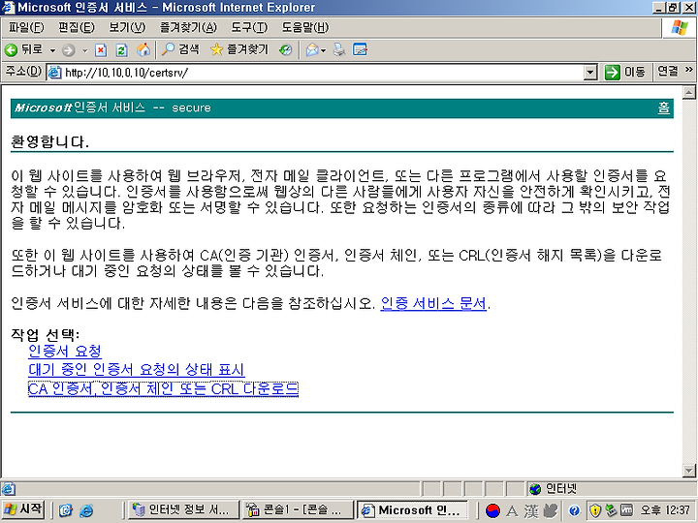Image resolution: width=698 pixels, height=523 pixels.
Task: Click the IME Hanja 漢 icon
Action: [531, 510]
